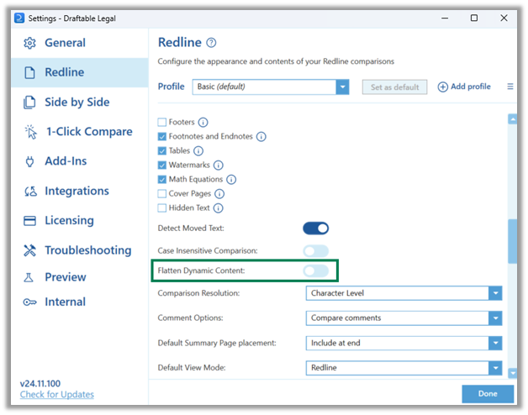Viewport: 528px width, 415px height.
Task: Minimize the Settings window
Action: [x=445, y=18]
